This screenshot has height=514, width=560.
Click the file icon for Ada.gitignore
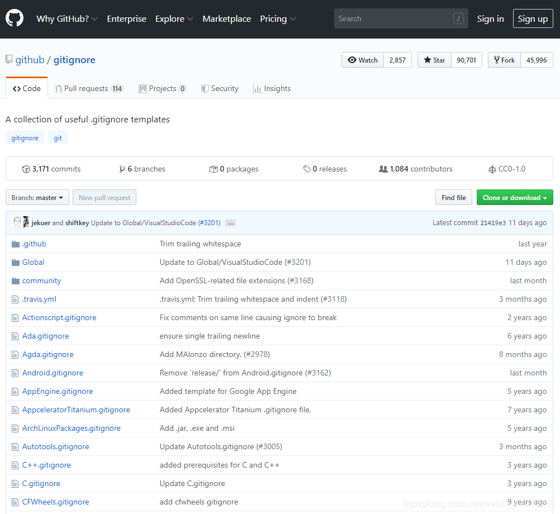click(x=15, y=336)
